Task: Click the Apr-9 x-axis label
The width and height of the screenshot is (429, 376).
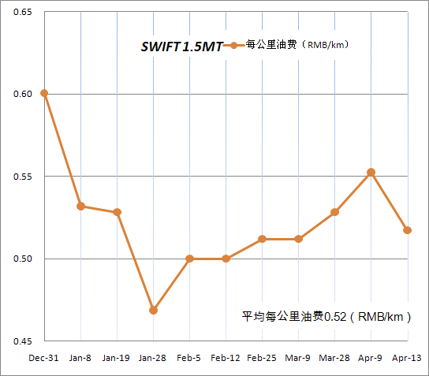Action: pos(370,358)
